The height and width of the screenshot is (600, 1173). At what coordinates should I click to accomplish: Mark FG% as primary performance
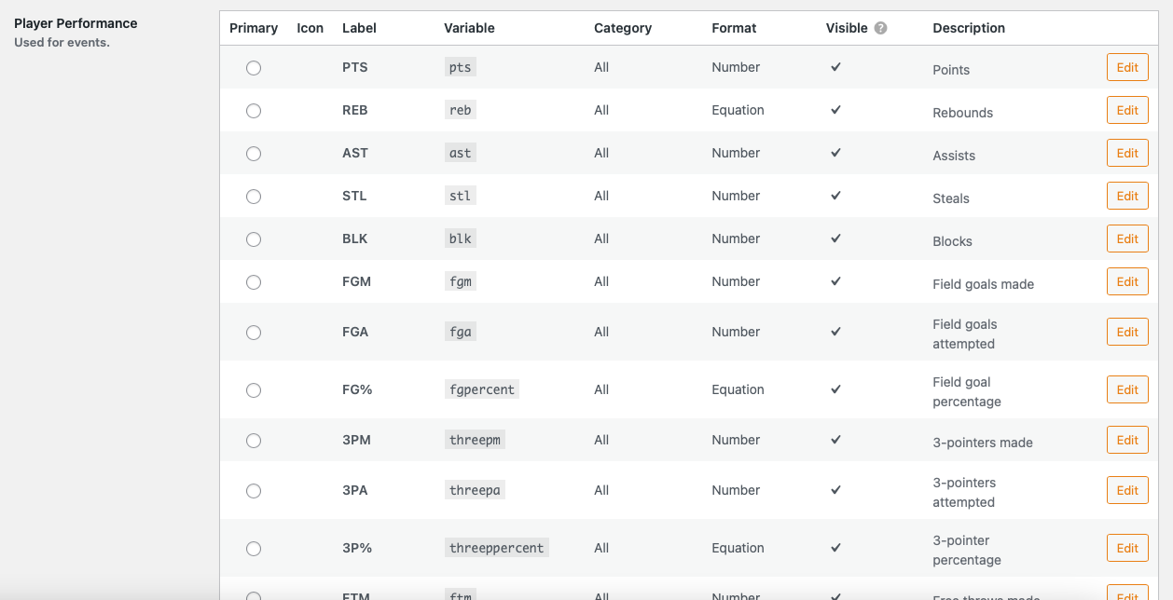click(x=254, y=390)
